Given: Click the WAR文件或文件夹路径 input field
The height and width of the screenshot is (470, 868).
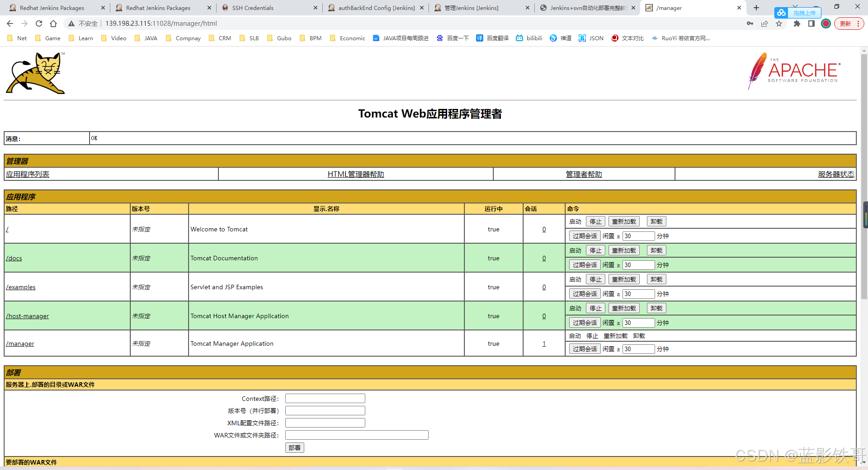Looking at the screenshot, I should coord(357,435).
